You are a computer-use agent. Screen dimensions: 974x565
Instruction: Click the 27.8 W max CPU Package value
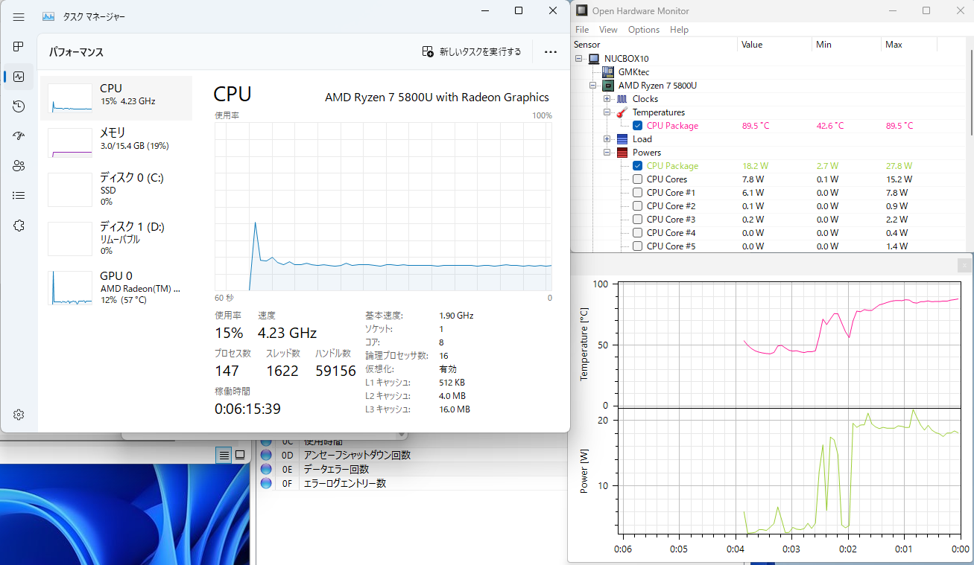(x=898, y=166)
